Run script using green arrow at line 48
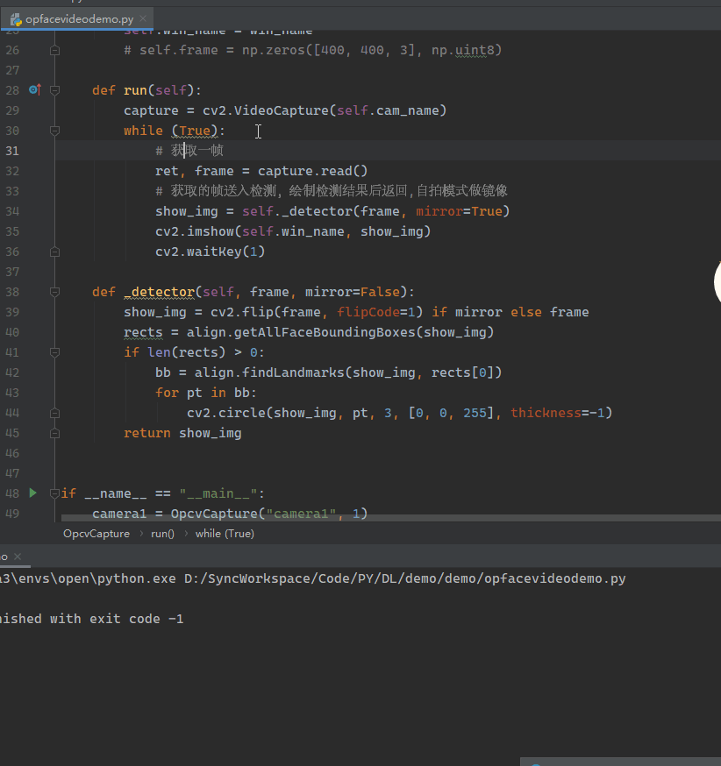The height and width of the screenshot is (766, 721). (33, 493)
